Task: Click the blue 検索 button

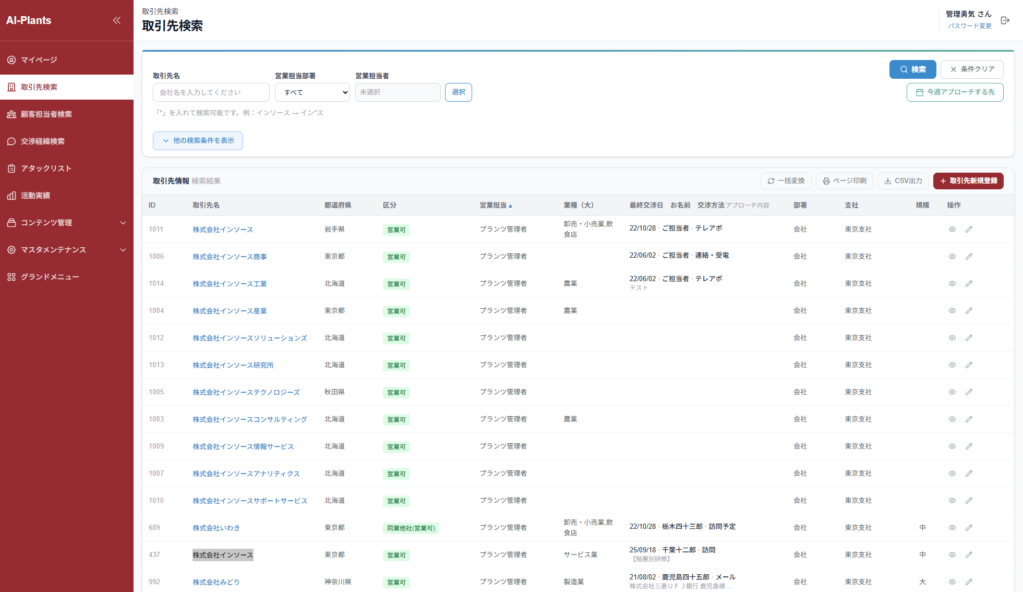Action: (x=912, y=69)
